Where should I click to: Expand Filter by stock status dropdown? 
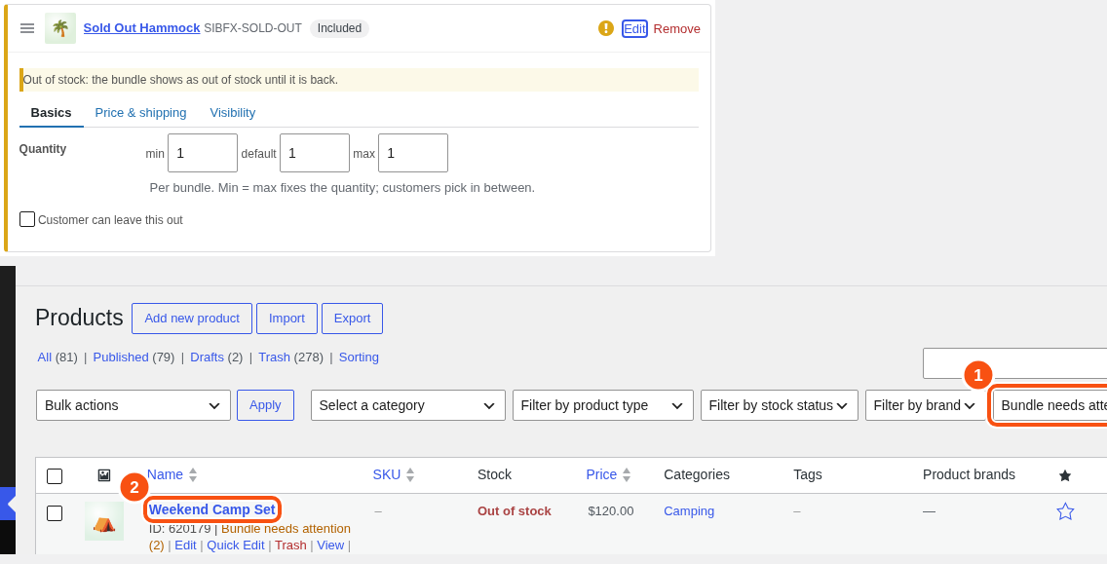coord(780,405)
